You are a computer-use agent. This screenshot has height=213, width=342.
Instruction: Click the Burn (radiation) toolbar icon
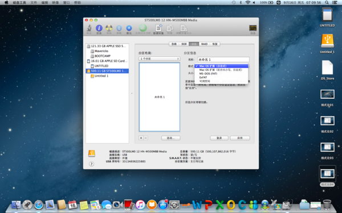[x=109, y=28]
